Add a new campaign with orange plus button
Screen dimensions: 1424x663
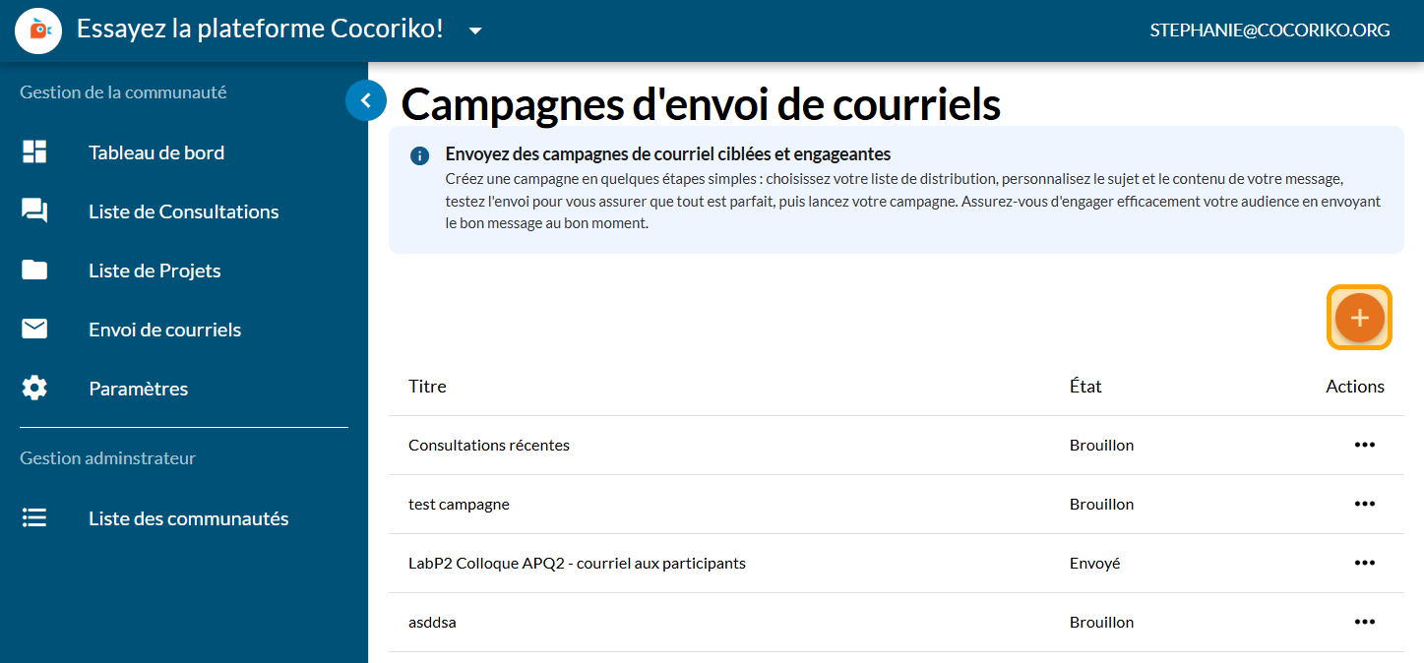(1359, 318)
